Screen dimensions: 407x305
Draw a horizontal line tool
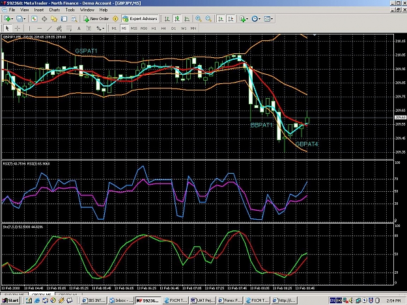[x=39, y=28]
